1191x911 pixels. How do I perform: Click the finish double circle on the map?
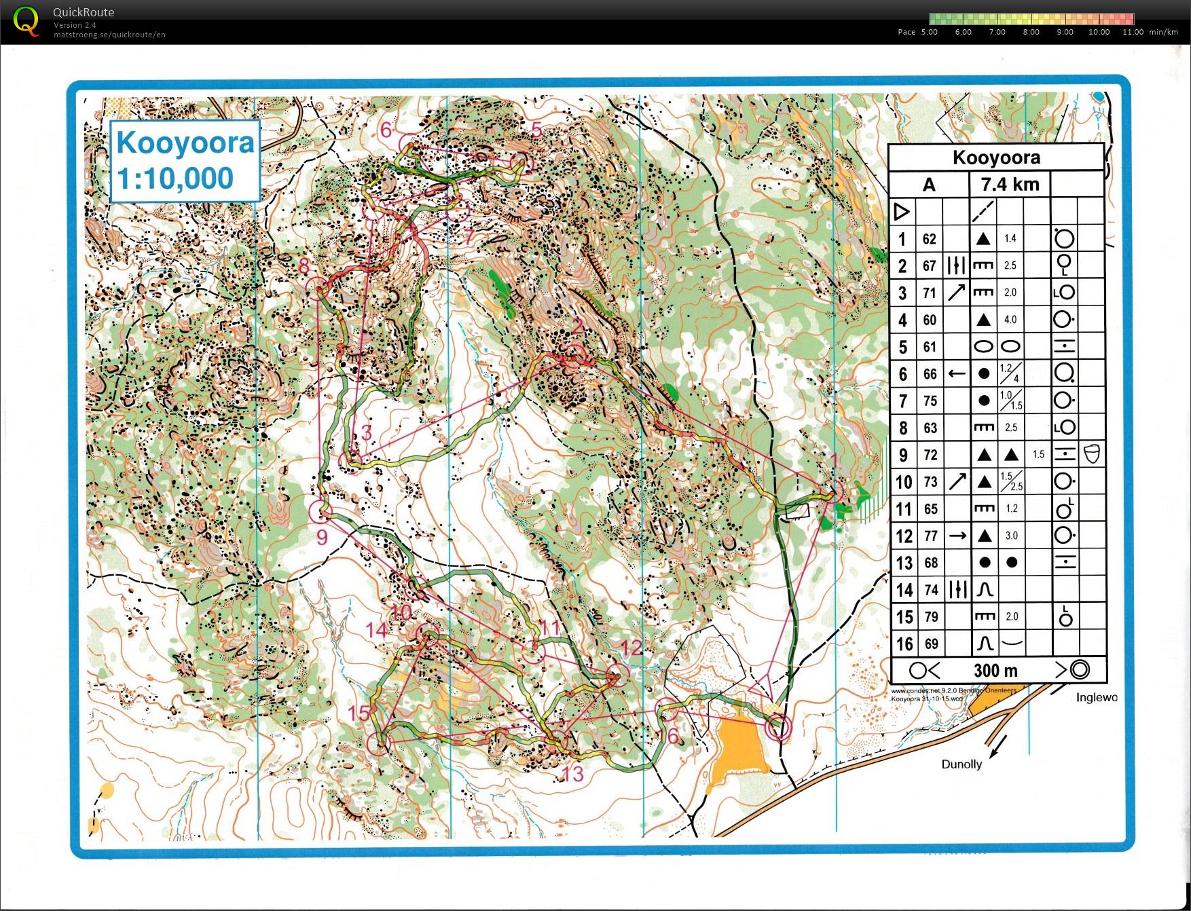(778, 729)
